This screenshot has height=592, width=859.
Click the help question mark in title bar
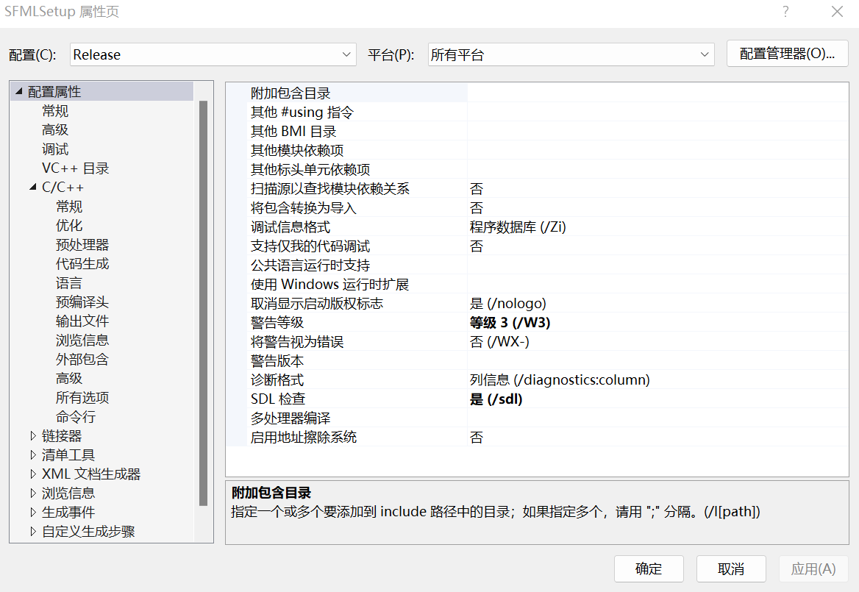click(785, 12)
